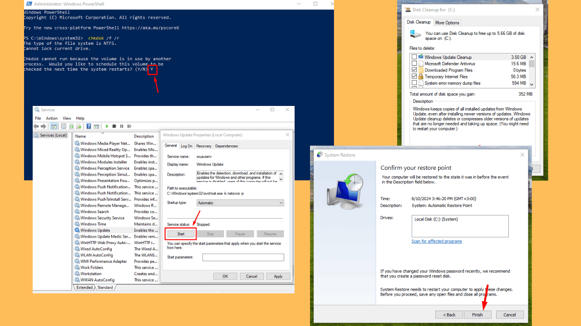Check the Microsoft Defender Antivirus checkbox

[414, 64]
